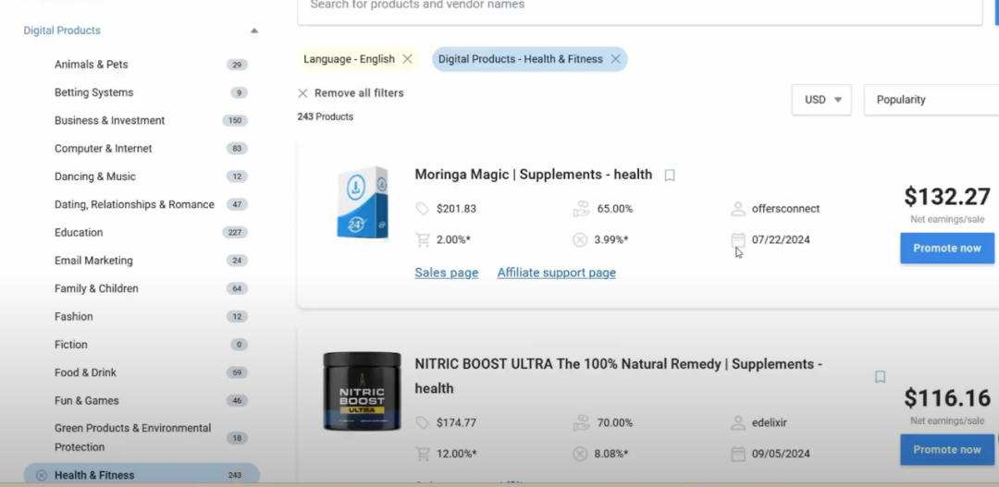Open the USD currency dropdown
The width and height of the screenshot is (999, 487).
821,100
